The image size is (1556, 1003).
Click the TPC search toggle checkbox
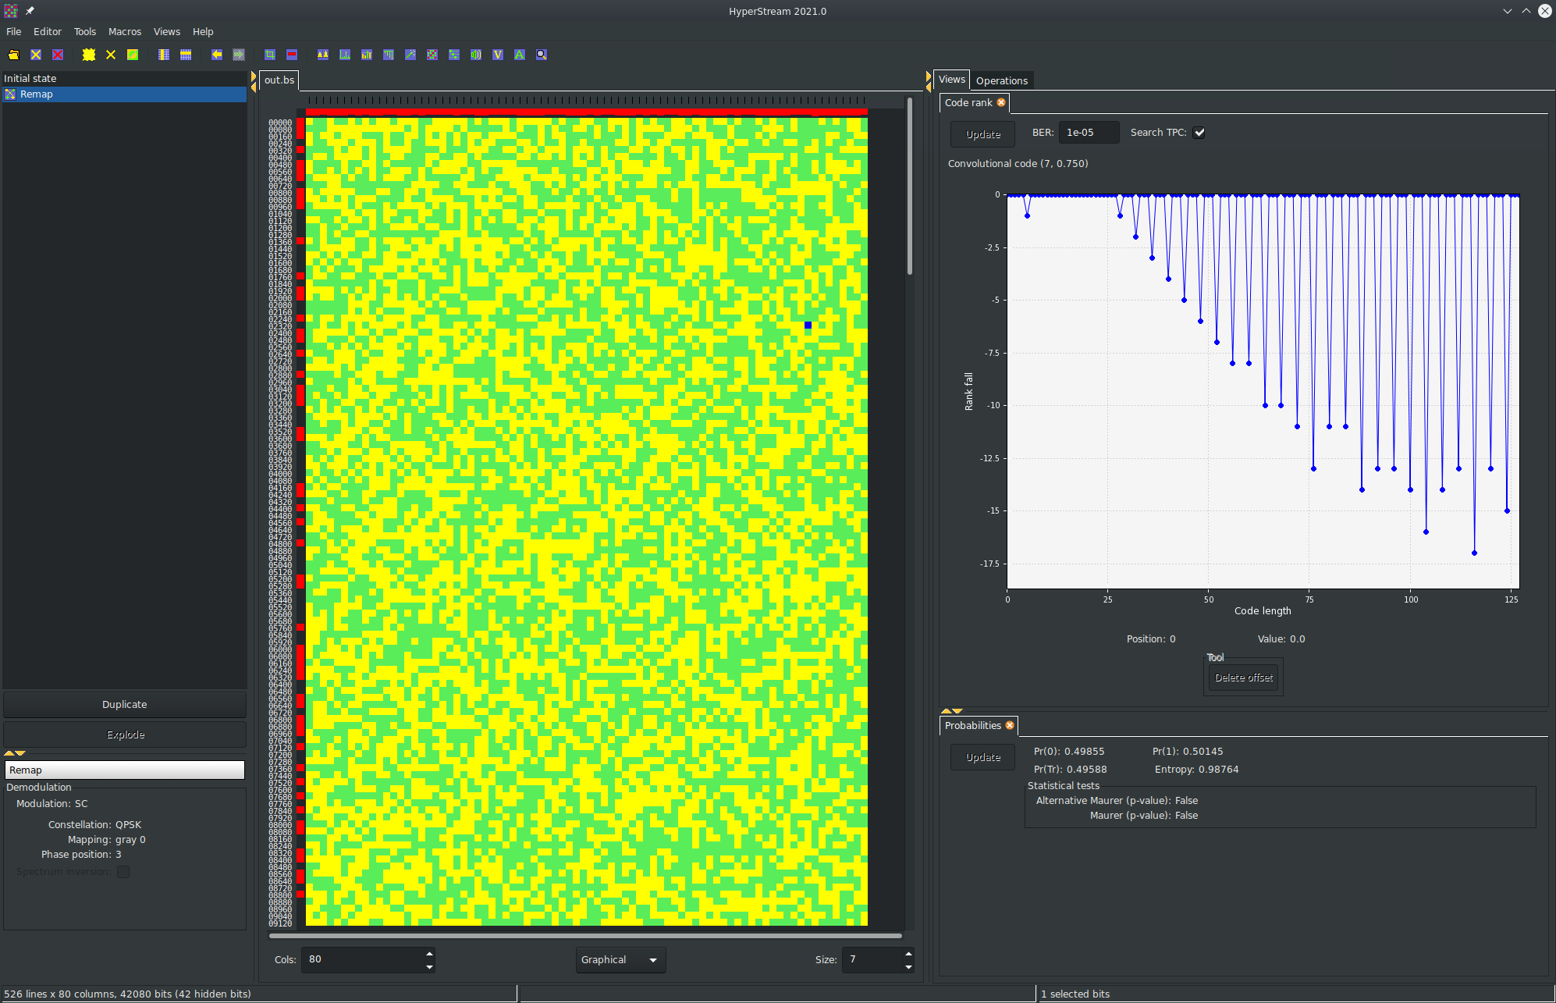[x=1199, y=133]
